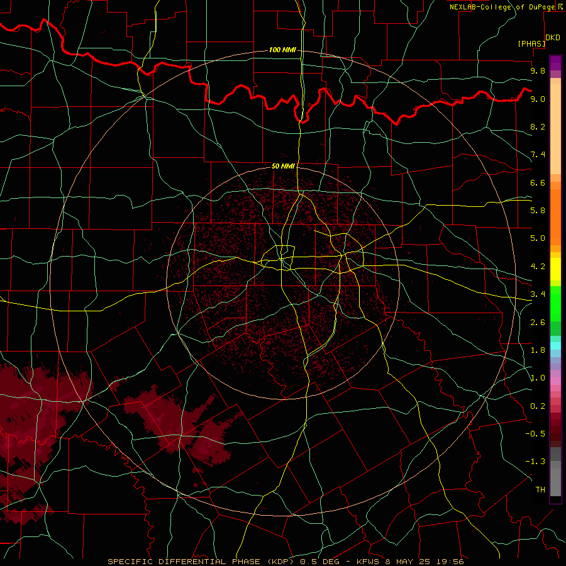Screen dimensions: 566x566
Task: Pick the bright green segment of the color bar
Action: coord(555,304)
